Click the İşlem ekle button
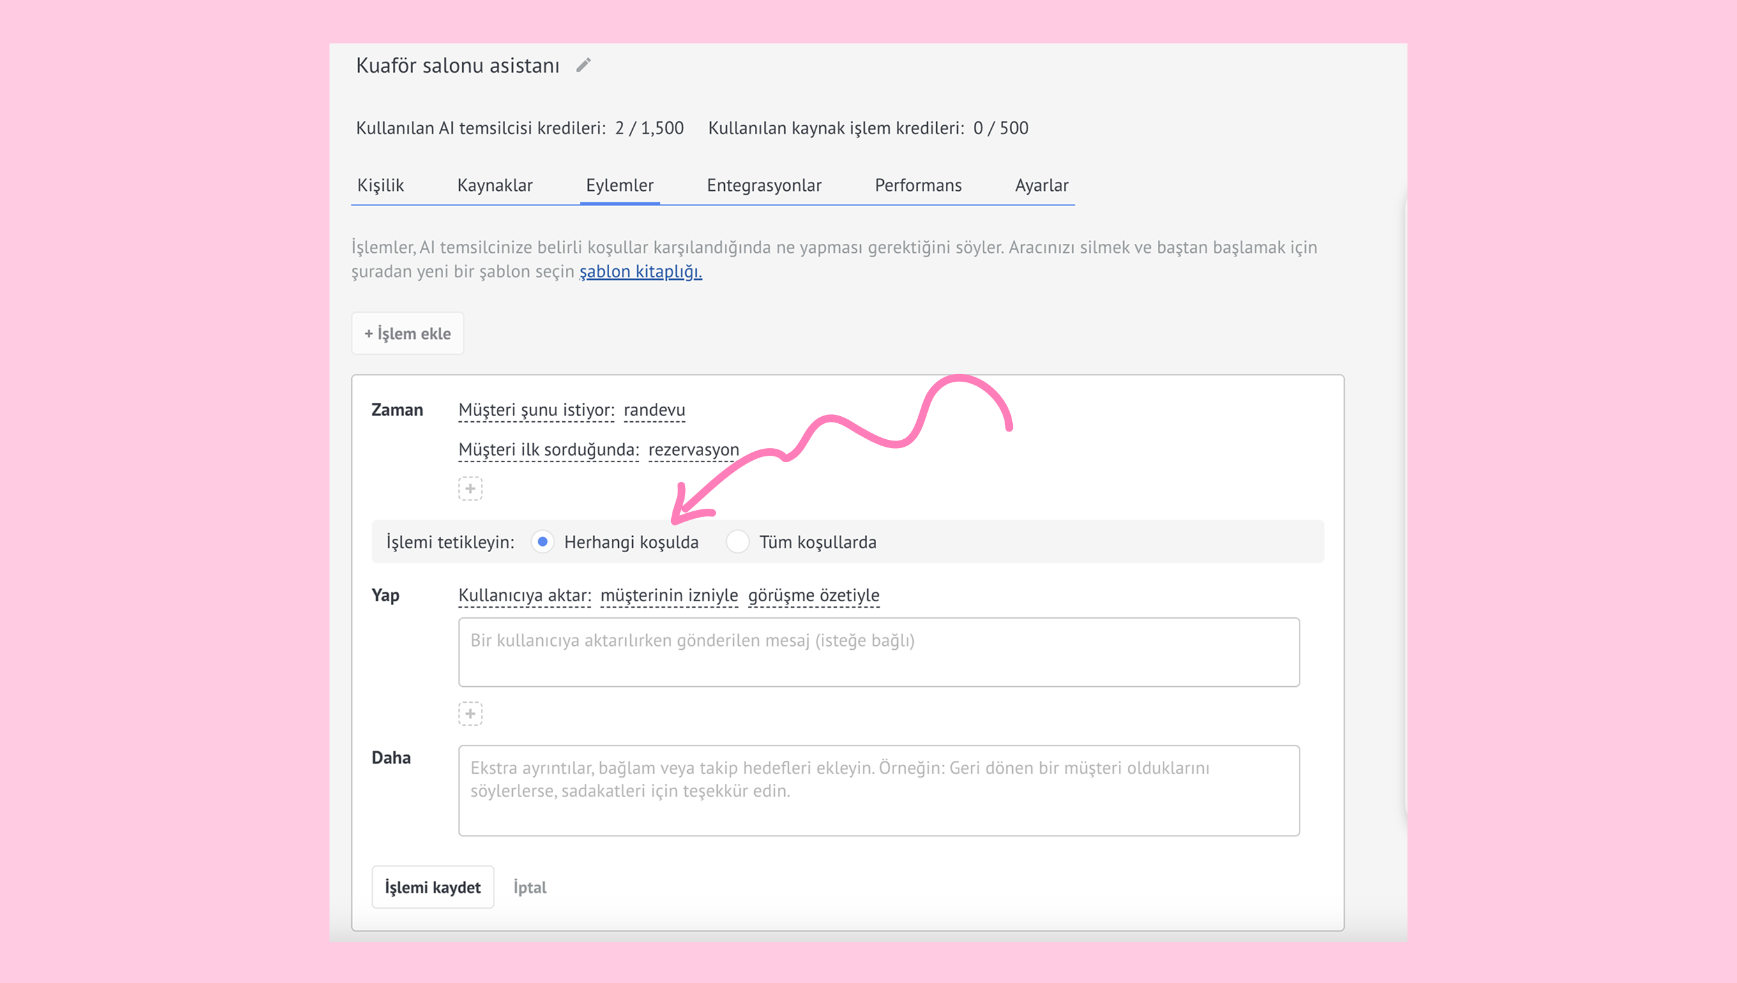Screen dimensions: 1737x983 (x=407, y=333)
